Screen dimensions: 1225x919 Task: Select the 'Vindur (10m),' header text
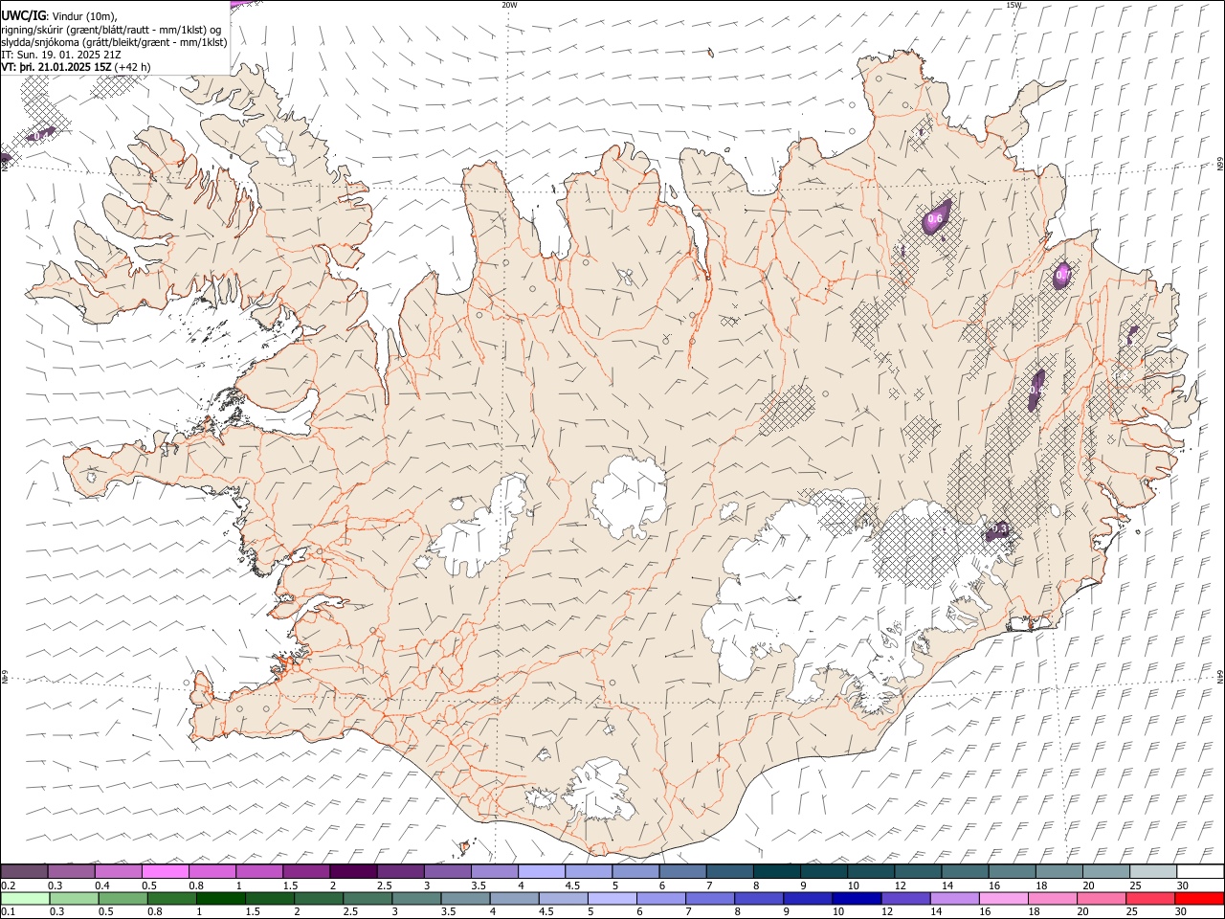click(x=86, y=14)
